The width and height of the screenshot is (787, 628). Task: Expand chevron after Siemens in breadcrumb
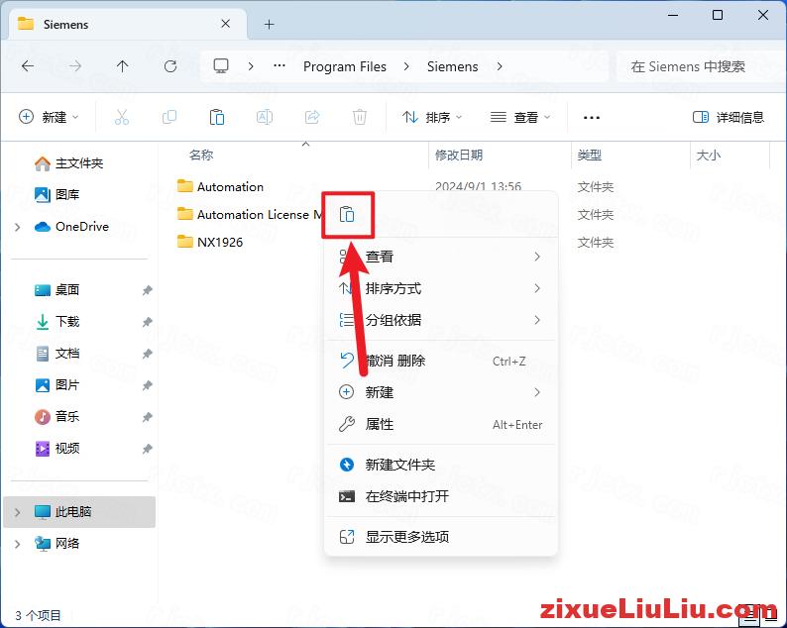coord(500,66)
